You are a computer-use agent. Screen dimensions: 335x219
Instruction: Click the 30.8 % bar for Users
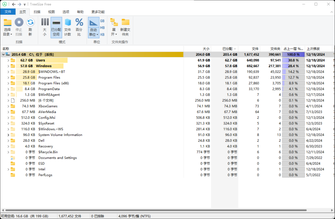tap(293, 60)
